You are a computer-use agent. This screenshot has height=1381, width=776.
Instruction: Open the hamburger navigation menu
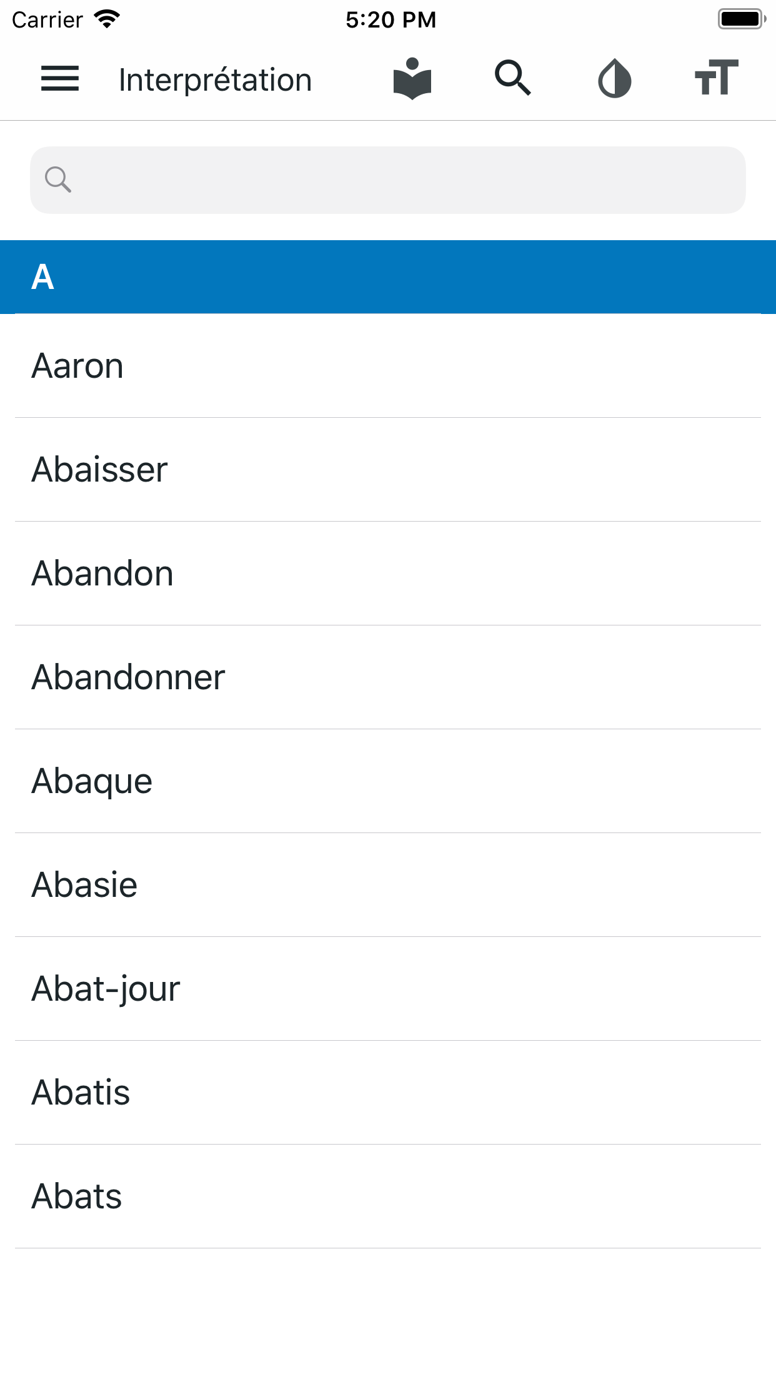tap(60, 79)
